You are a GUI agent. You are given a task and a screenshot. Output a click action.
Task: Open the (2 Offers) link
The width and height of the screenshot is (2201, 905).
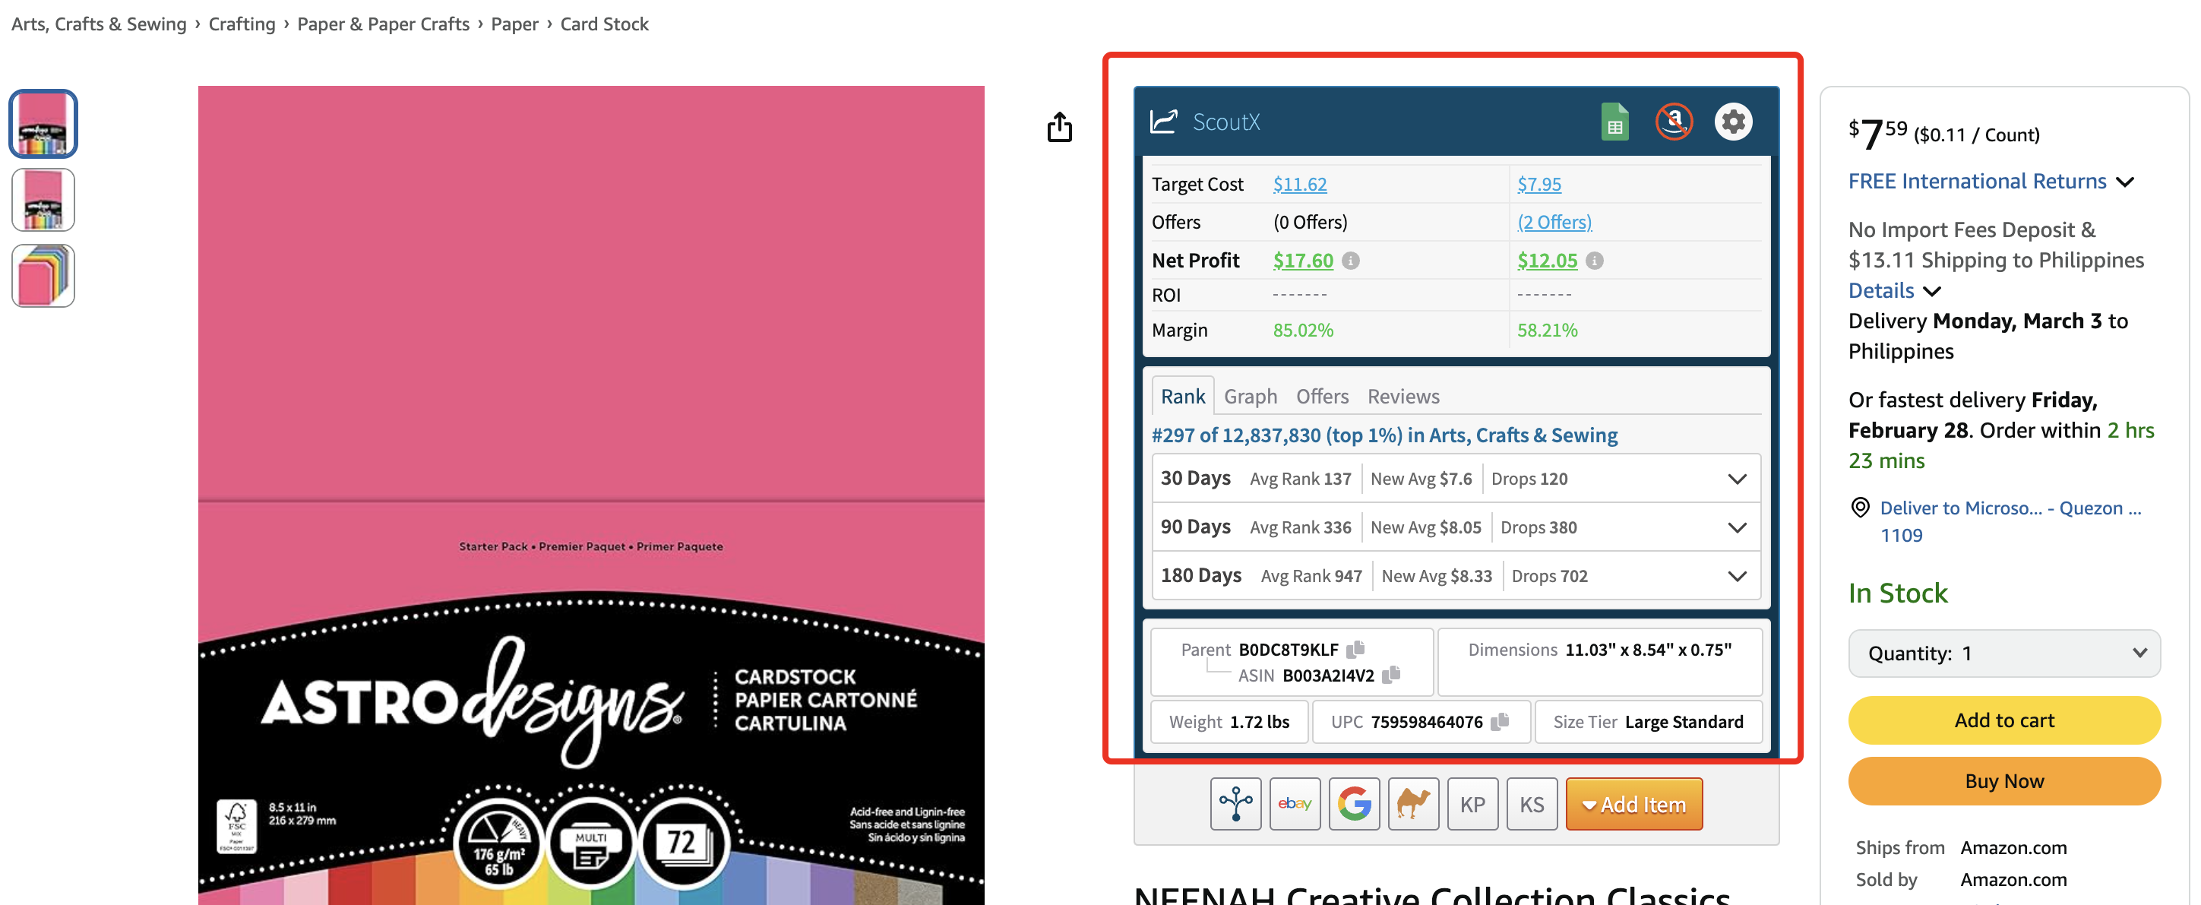click(1554, 222)
